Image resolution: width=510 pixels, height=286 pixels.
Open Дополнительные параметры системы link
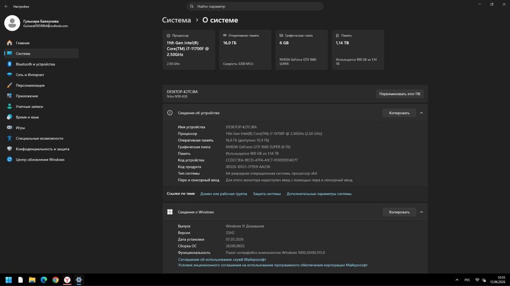coord(319,194)
